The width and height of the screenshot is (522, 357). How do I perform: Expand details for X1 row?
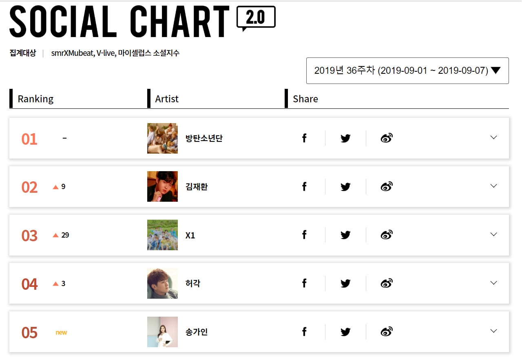click(493, 234)
